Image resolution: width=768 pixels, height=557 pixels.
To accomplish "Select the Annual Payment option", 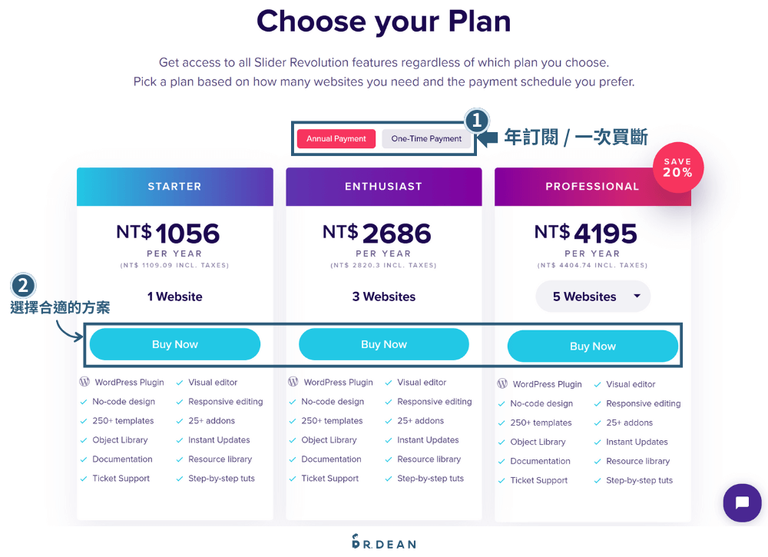I will [336, 138].
